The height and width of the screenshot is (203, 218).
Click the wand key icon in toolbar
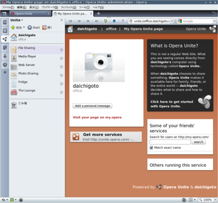coord(123,21)
